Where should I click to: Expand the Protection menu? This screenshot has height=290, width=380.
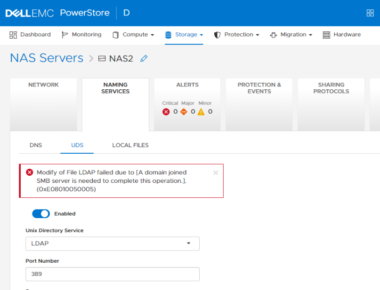click(236, 35)
